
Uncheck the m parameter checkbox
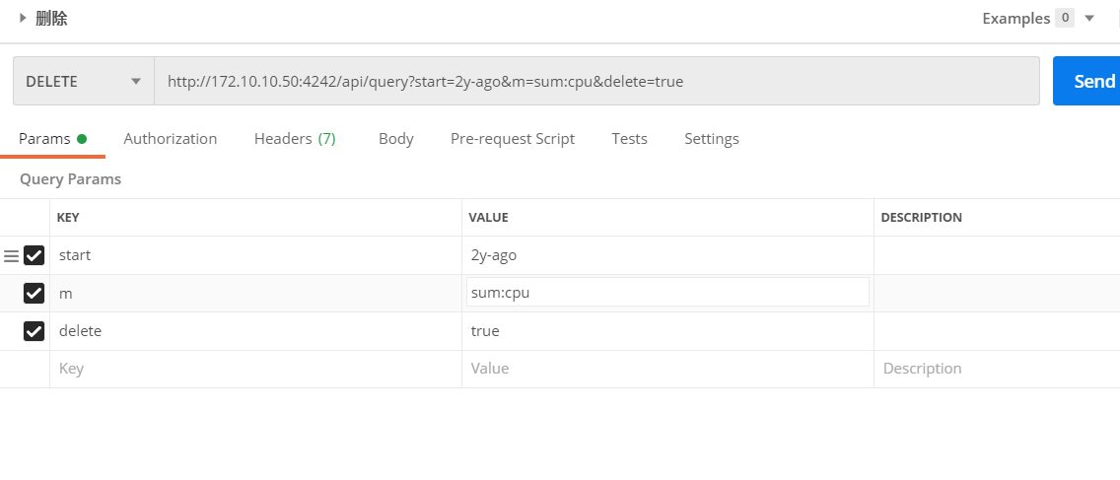pos(34,293)
